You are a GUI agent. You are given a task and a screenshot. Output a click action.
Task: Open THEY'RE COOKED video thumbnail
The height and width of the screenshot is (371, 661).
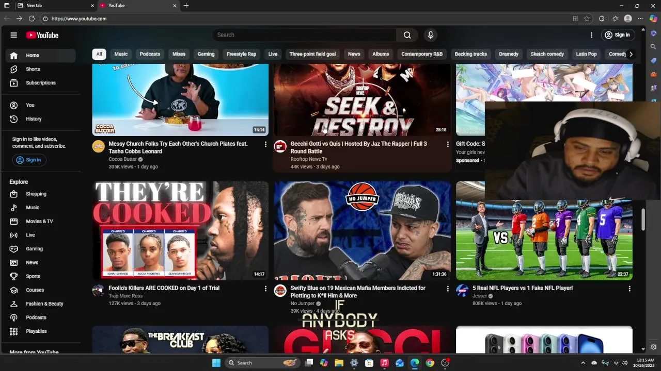180,231
